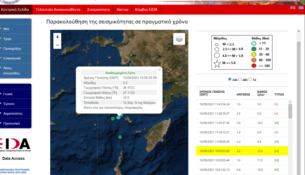Click the EIDA logo in the sidebar
The image size is (305, 175).
pos(15,145)
